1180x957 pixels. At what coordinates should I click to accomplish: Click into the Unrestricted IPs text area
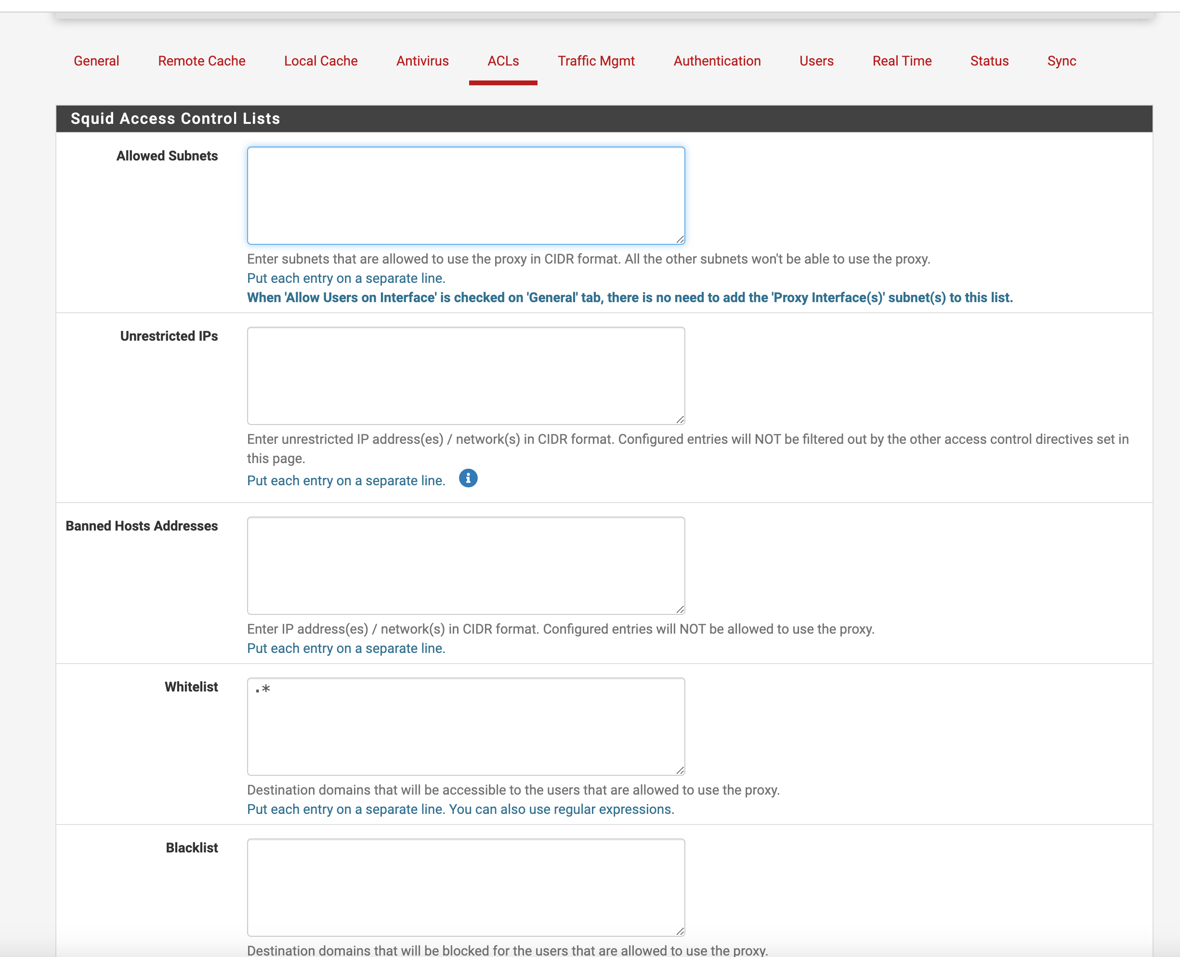(466, 376)
